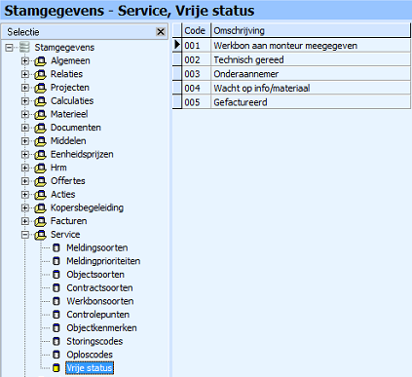The width and height of the screenshot is (412, 377).
Task: Click row selector for code 005
Action: click(x=177, y=102)
